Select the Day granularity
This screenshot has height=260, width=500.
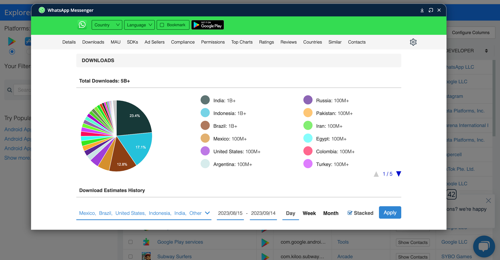[290, 213]
